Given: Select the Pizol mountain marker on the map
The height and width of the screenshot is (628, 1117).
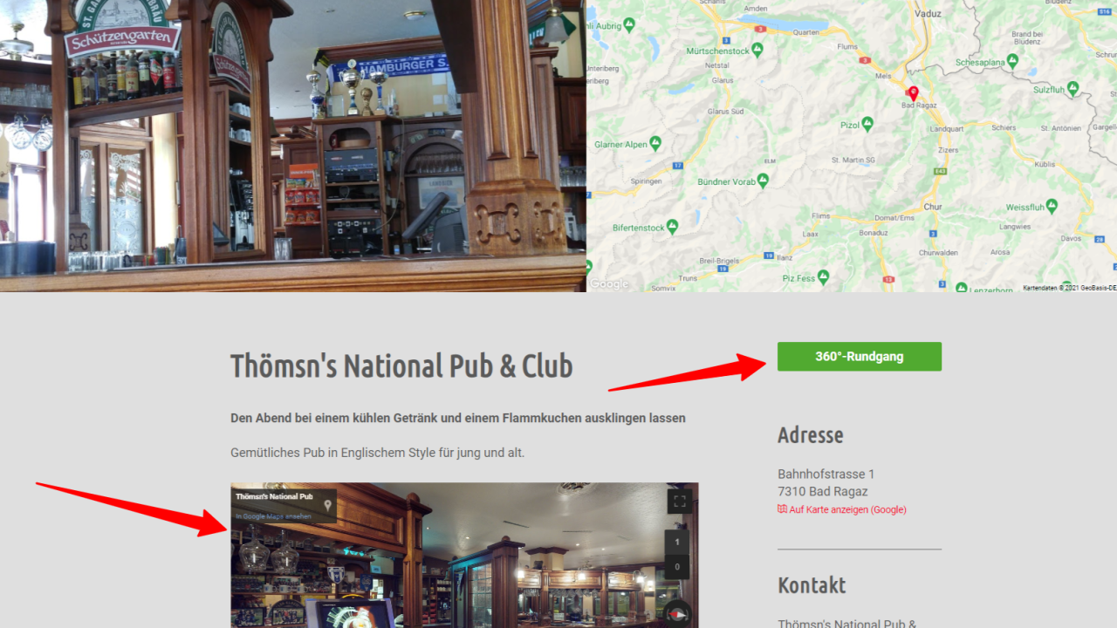Looking at the screenshot, I should pos(867,124).
